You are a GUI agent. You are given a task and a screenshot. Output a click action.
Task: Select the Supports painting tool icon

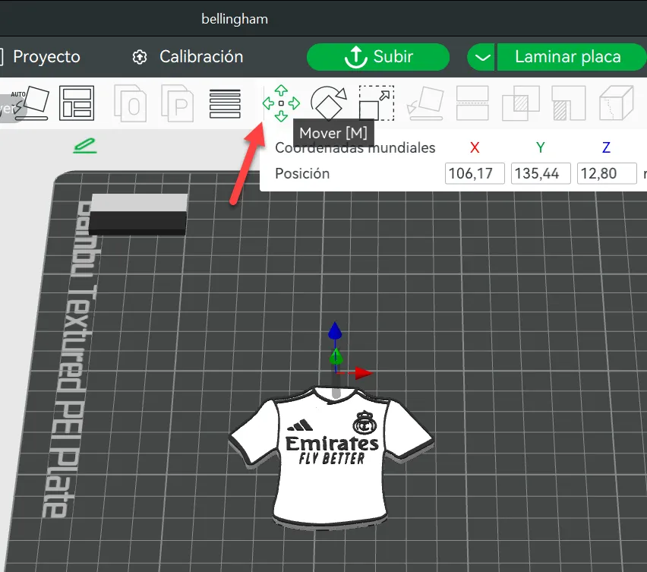569,103
